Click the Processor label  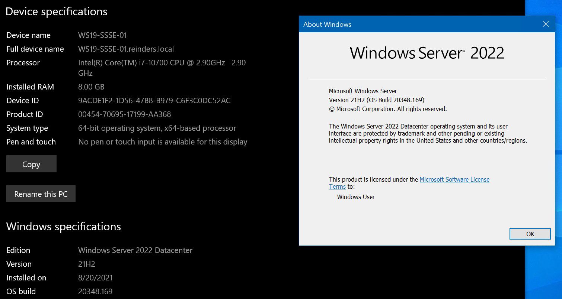tap(23, 63)
